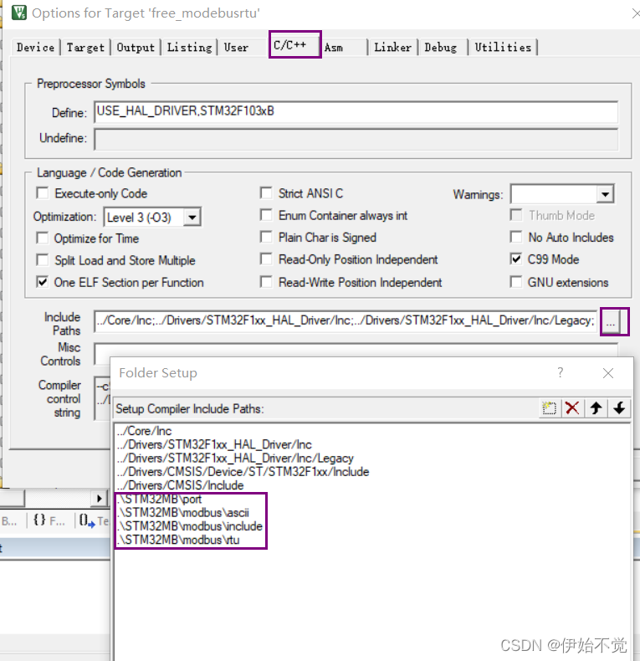Screen dimensions: 640x661
Task: Switch to the Device tab
Action: coord(35,47)
